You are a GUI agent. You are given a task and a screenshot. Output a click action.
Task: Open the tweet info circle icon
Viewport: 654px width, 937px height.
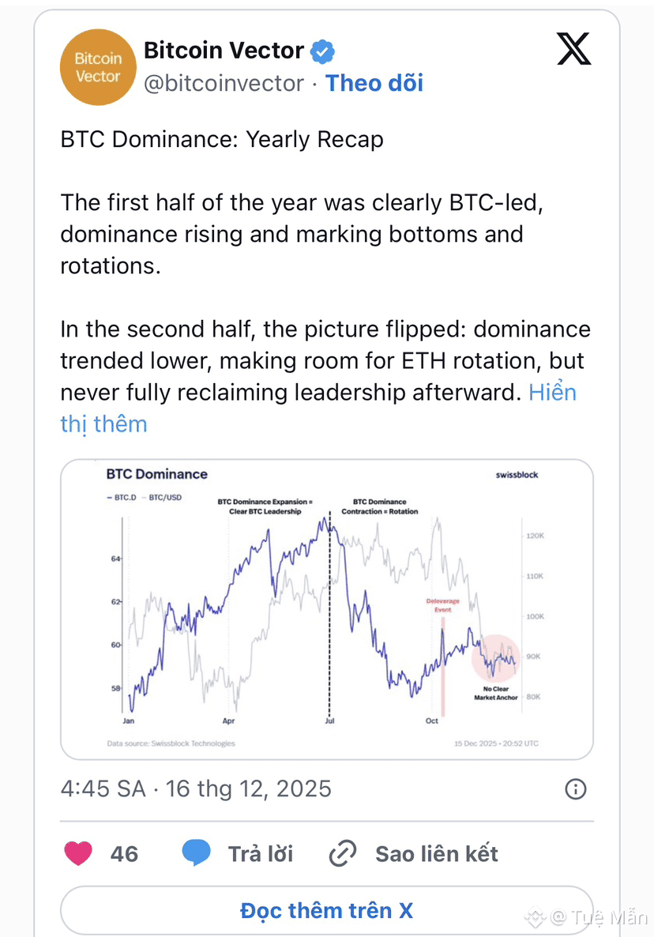tap(576, 788)
